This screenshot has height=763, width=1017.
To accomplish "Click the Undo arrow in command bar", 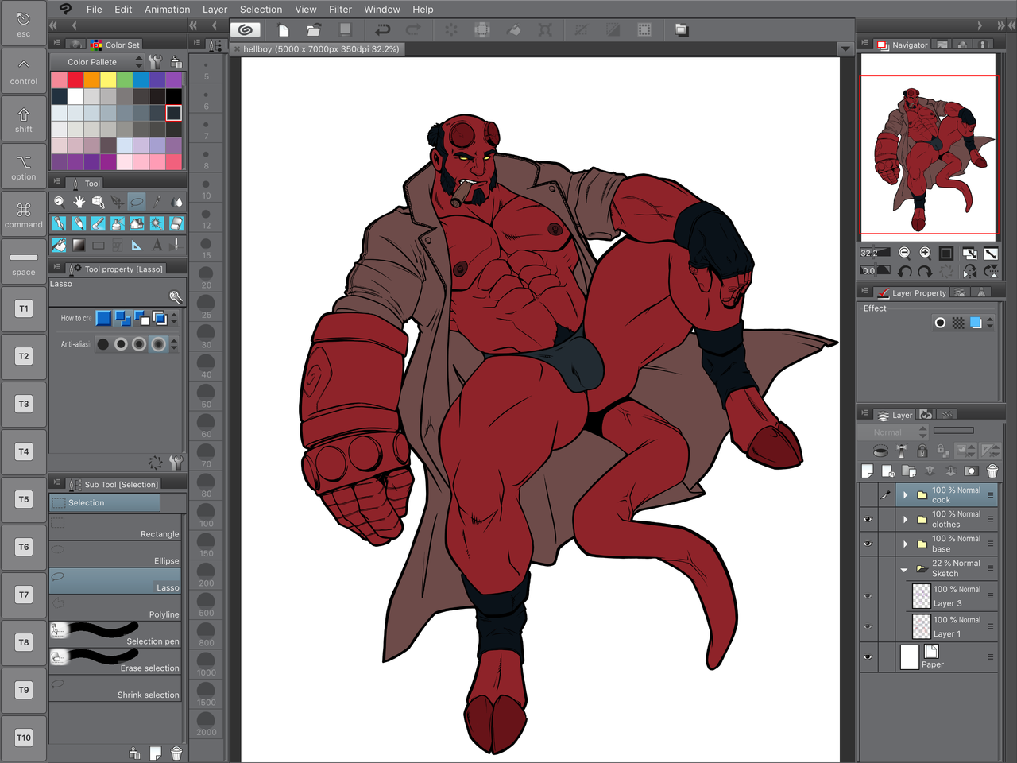I will click(x=382, y=30).
